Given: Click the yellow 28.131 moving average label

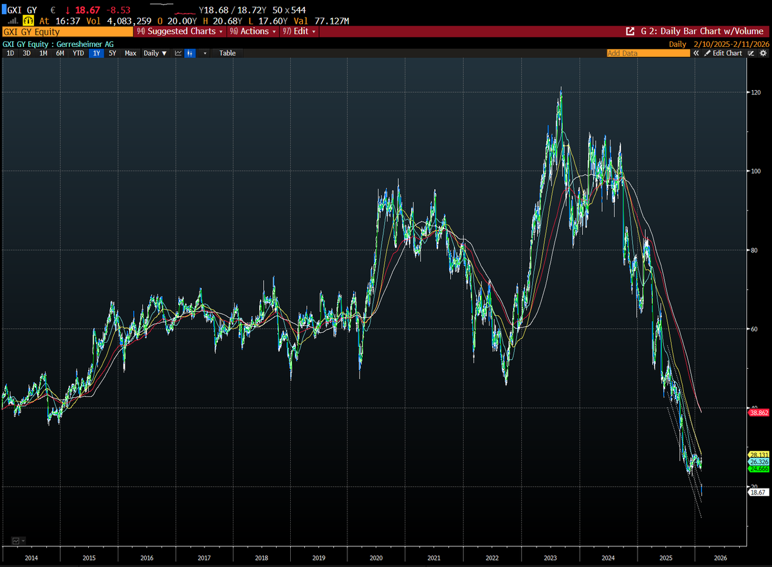Looking at the screenshot, I should pos(759,454).
